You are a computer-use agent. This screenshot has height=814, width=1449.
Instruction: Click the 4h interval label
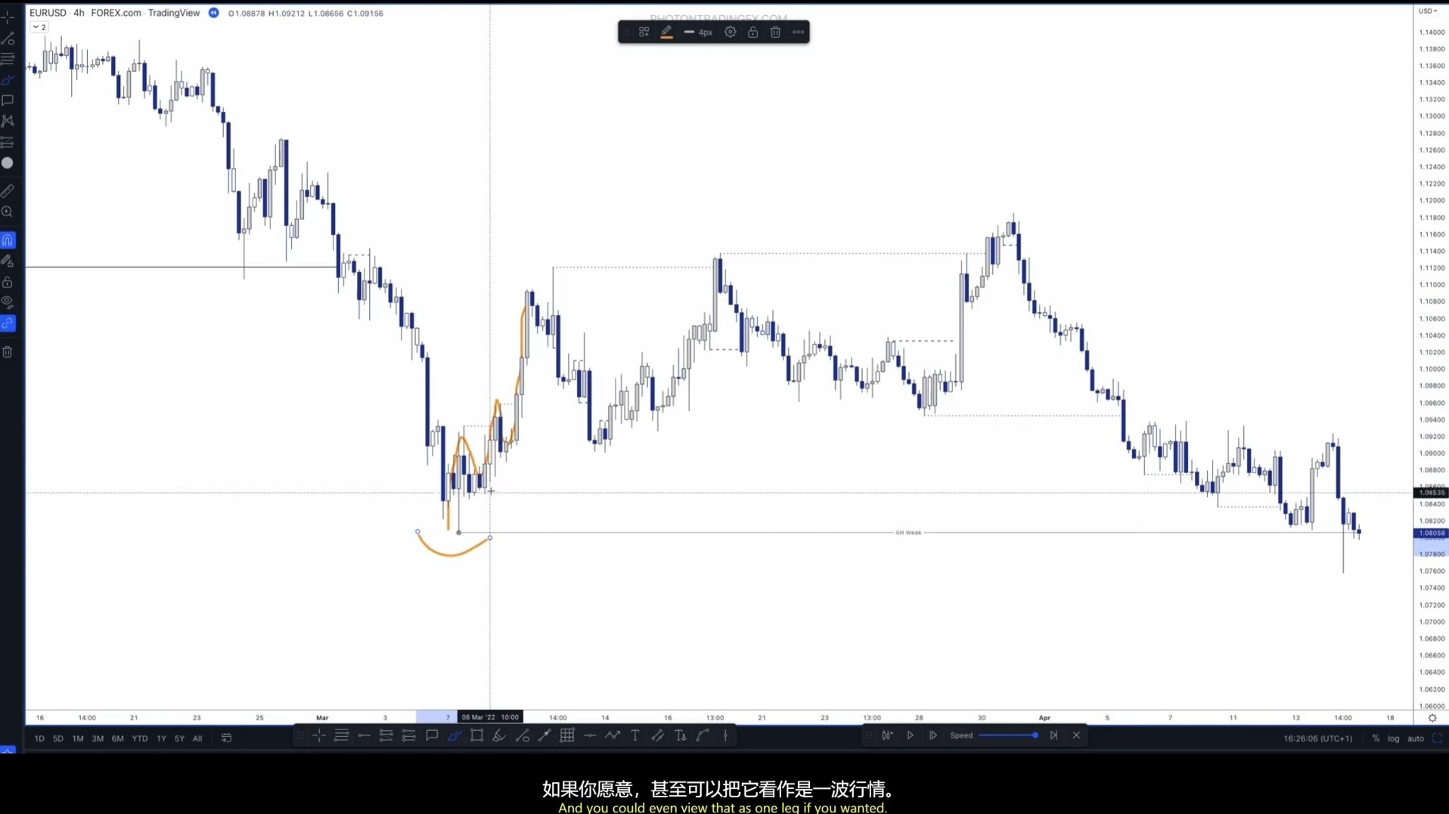[x=79, y=13]
